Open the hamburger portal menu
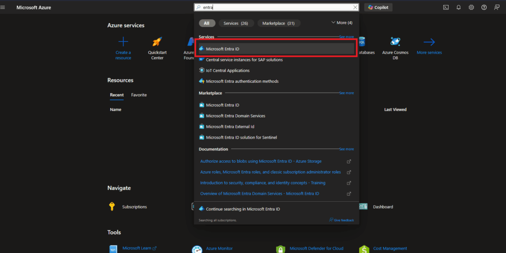Screen dimensions: 506x253 [3, 7]
